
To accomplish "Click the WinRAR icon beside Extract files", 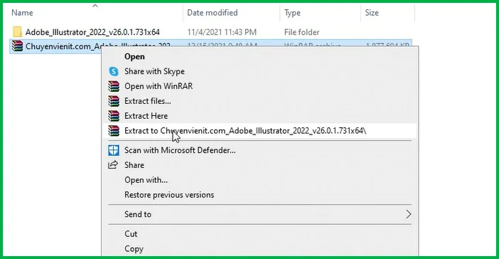I will tap(114, 101).
